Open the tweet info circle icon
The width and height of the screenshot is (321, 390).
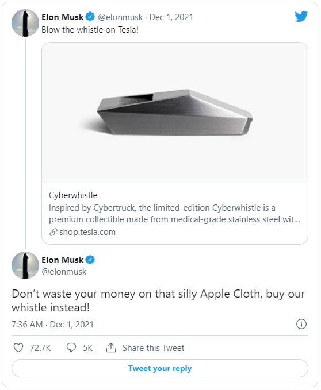[x=301, y=324]
